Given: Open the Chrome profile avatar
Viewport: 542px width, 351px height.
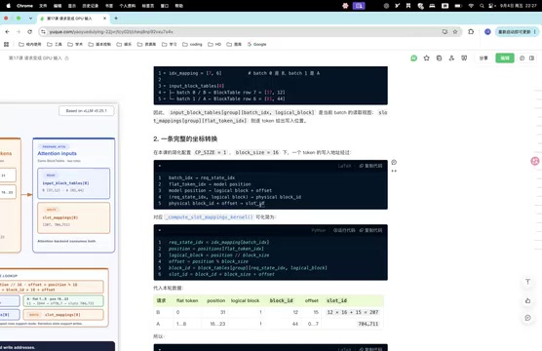Looking at the screenshot, I should pyautogui.click(x=487, y=32).
